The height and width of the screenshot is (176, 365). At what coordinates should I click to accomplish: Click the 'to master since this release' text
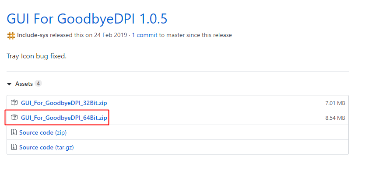point(195,35)
